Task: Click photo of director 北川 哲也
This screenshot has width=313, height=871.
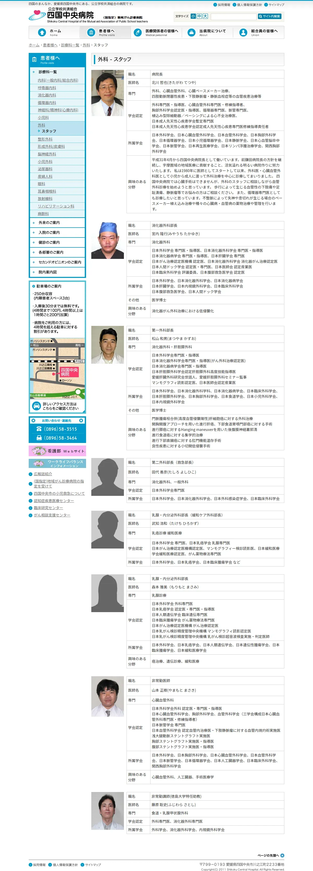Action: click(108, 93)
